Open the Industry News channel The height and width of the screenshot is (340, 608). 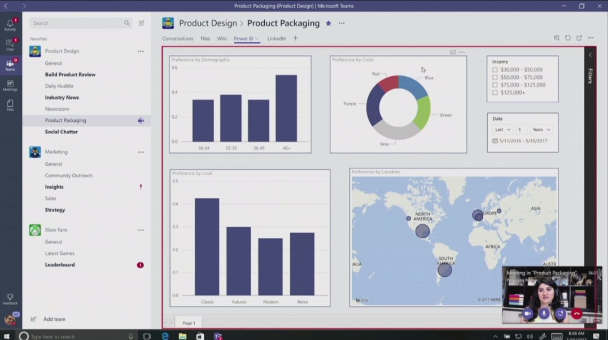[62, 97]
